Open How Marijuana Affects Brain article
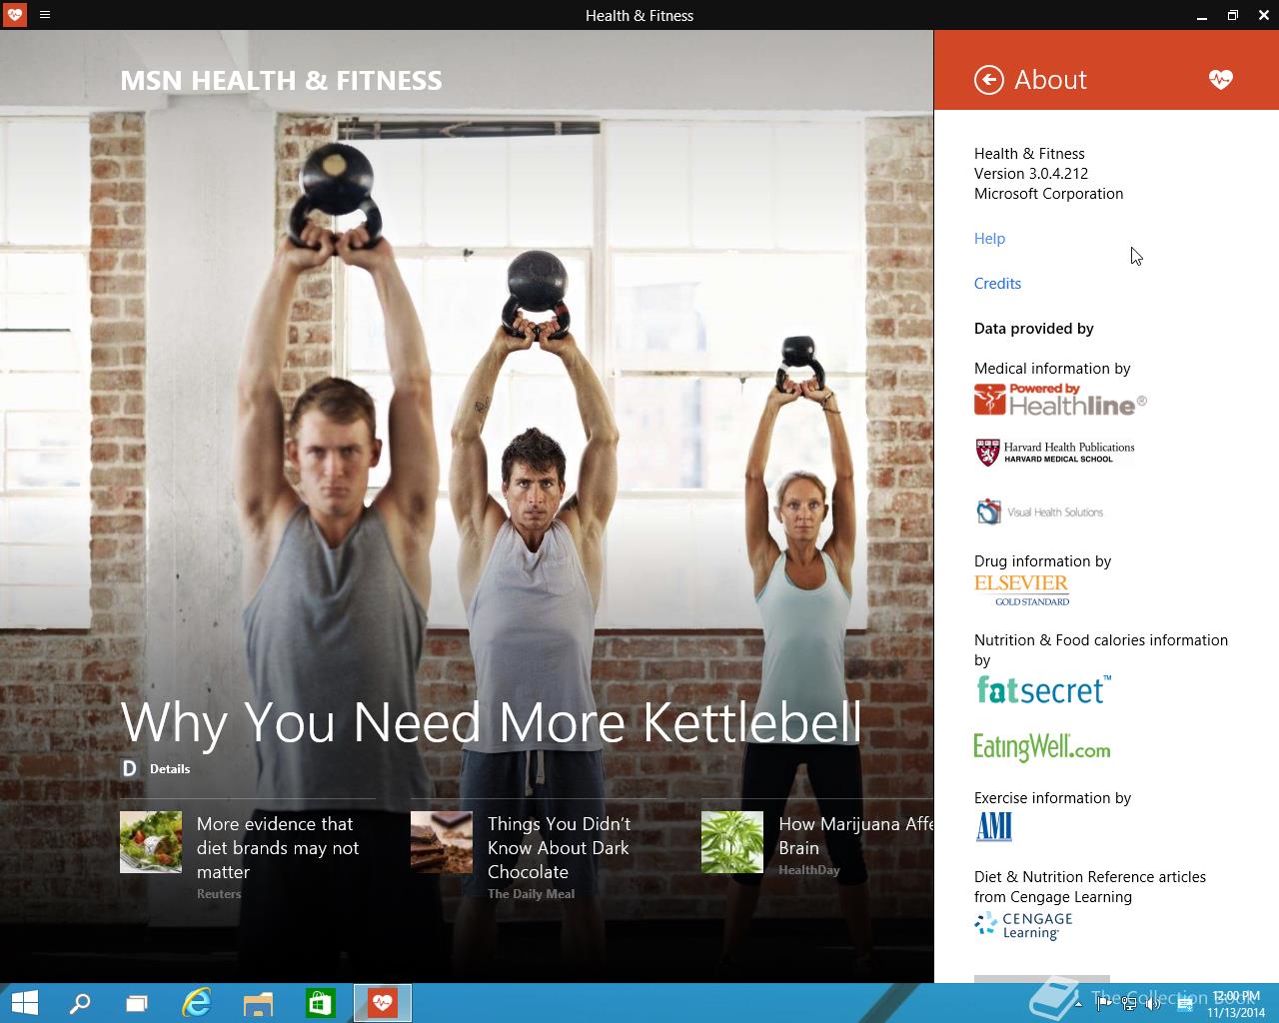This screenshot has height=1023, width=1279. coord(855,835)
